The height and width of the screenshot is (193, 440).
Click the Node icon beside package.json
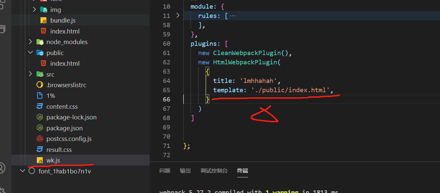click(40, 128)
